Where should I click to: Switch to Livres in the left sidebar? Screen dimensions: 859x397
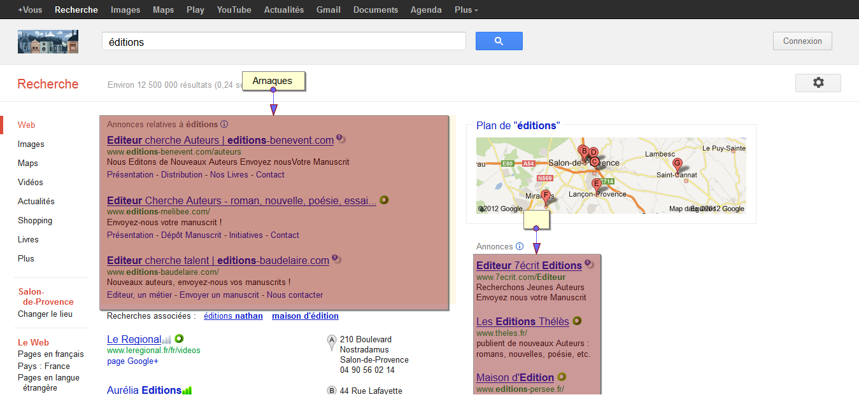(28, 240)
